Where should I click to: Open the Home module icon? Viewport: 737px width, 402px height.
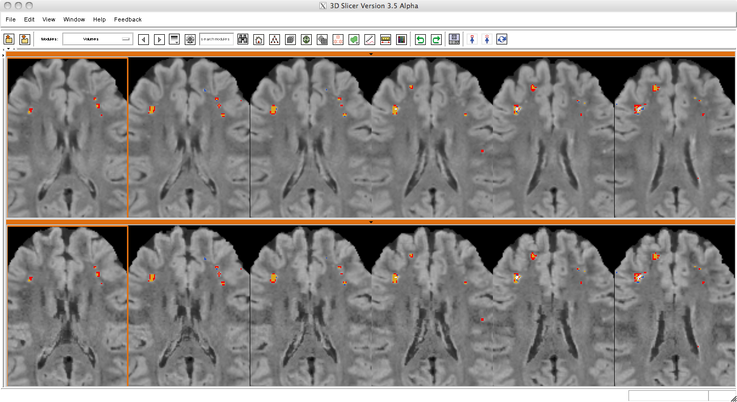tap(259, 39)
